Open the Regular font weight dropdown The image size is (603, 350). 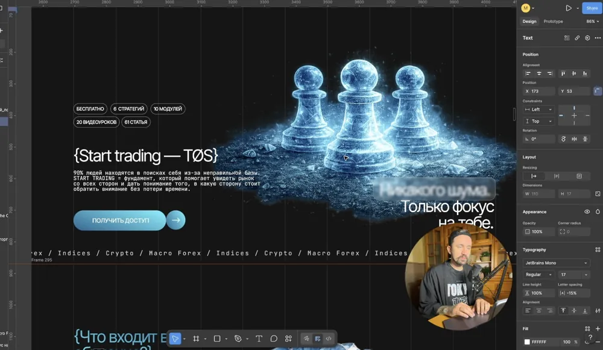pyautogui.click(x=538, y=275)
